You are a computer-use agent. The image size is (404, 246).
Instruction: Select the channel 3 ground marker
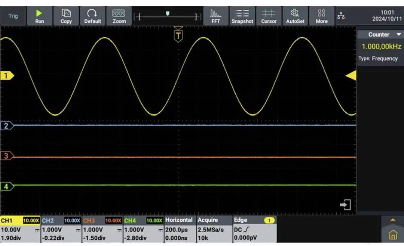7,156
